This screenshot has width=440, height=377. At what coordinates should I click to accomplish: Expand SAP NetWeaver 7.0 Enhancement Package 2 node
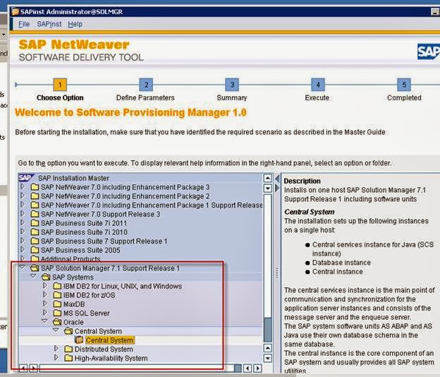[23, 196]
